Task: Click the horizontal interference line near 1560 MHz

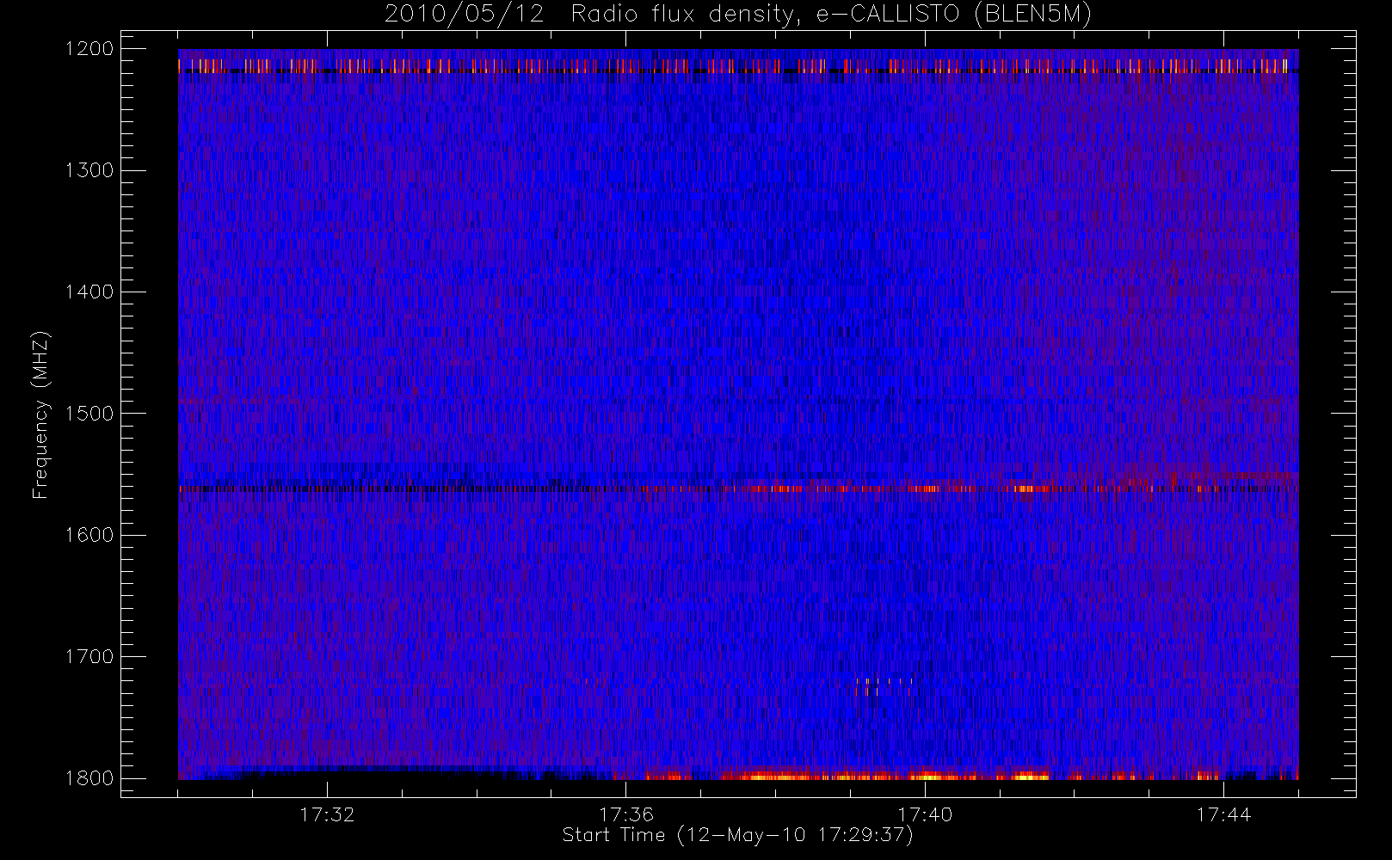Action: tap(738, 488)
